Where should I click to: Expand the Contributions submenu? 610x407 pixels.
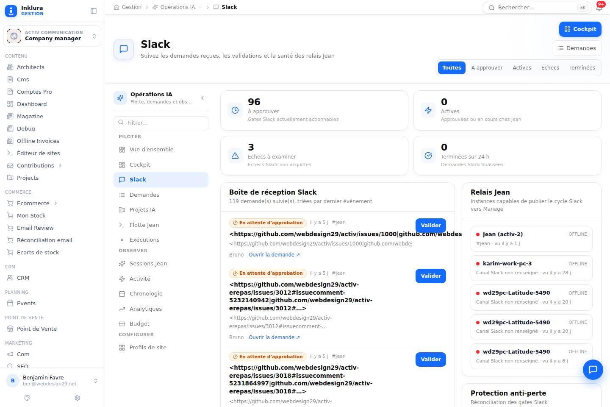pos(60,165)
